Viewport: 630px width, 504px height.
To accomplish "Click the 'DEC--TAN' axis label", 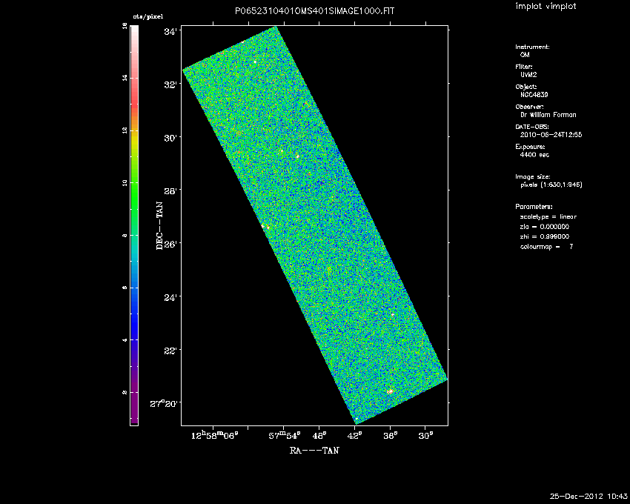I will [160, 226].
